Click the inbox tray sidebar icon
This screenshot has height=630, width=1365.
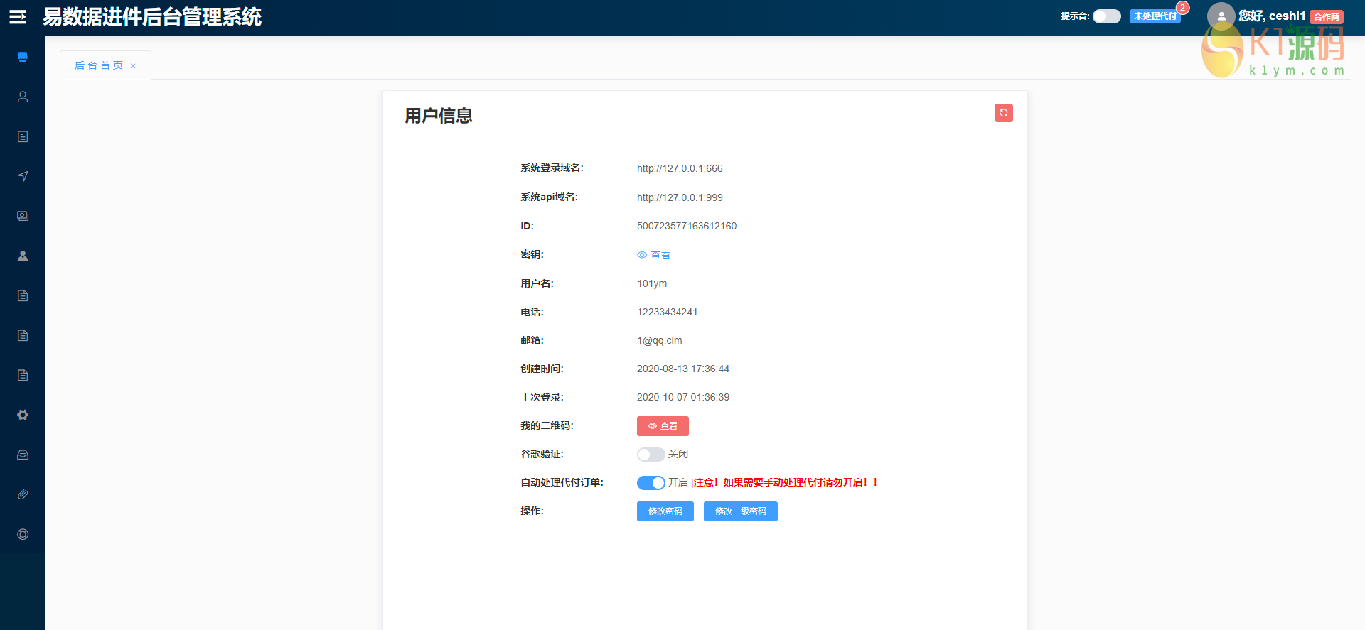pyautogui.click(x=23, y=455)
